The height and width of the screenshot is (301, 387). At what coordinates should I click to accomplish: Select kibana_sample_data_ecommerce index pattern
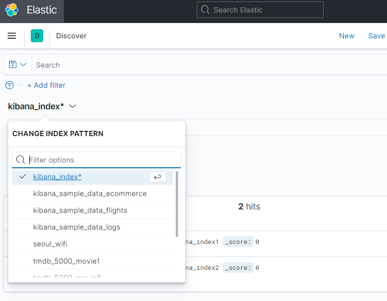tap(92, 194)
